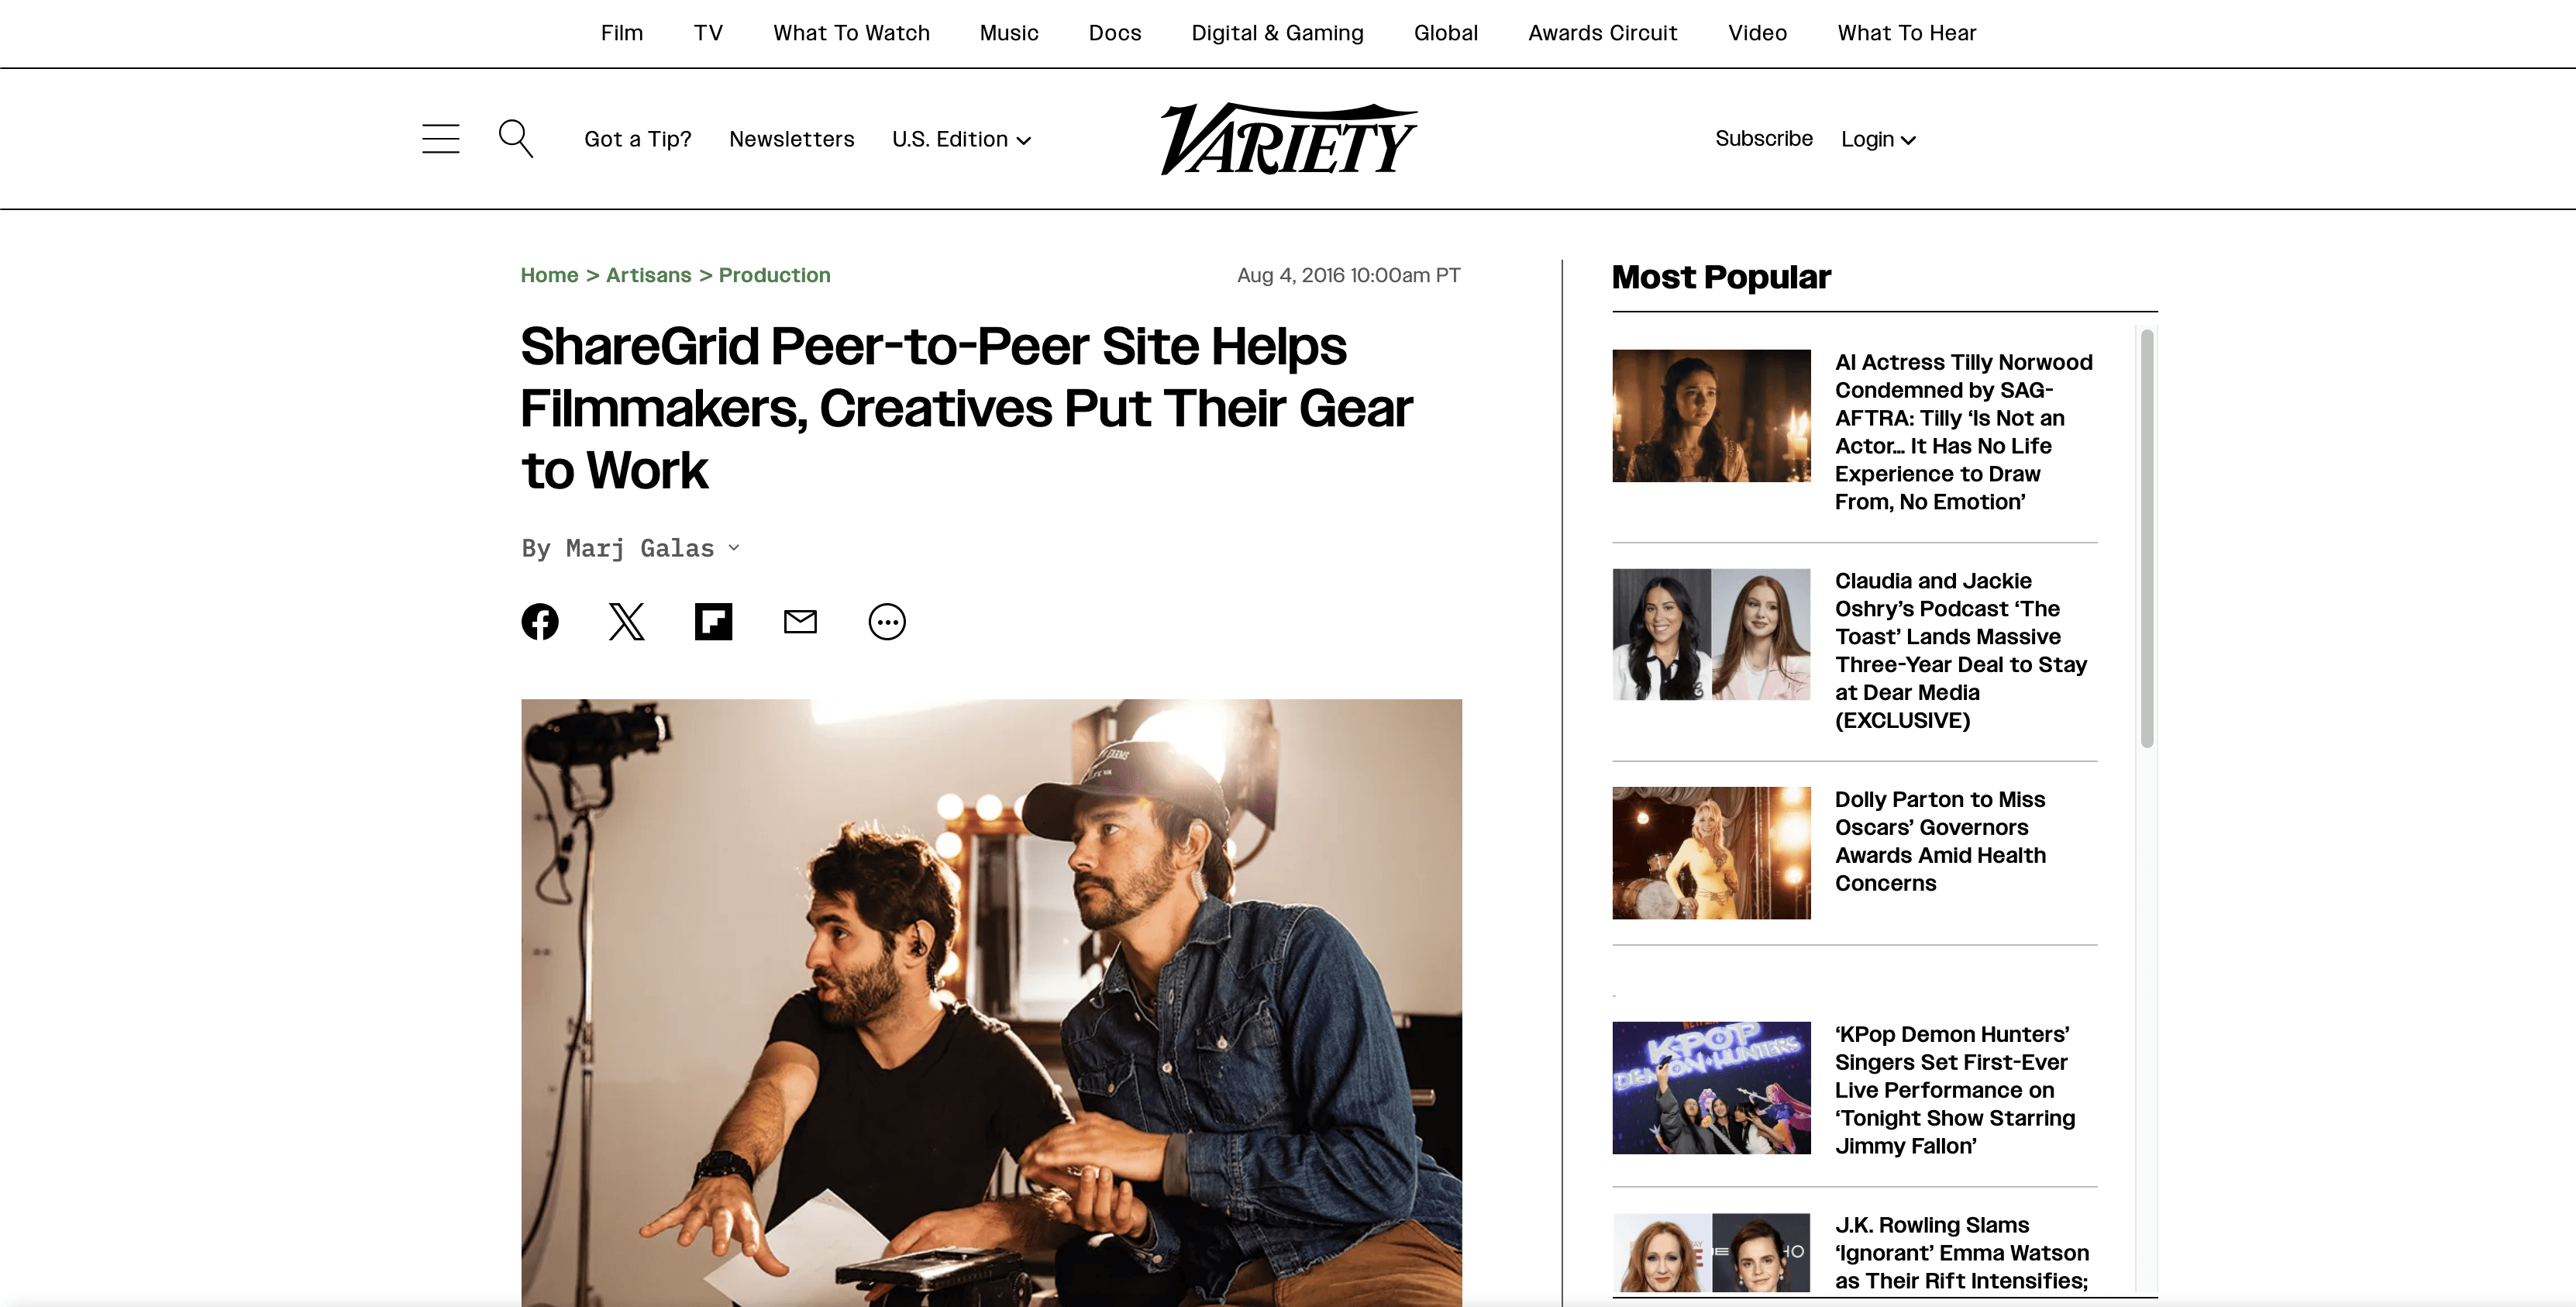Open more sharing options ellipsis icon
Screen dimensions: 2576x1307
tap(887, 622)
